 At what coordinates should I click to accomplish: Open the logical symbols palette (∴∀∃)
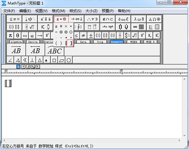pyautogui.click(x=92, y=19)
